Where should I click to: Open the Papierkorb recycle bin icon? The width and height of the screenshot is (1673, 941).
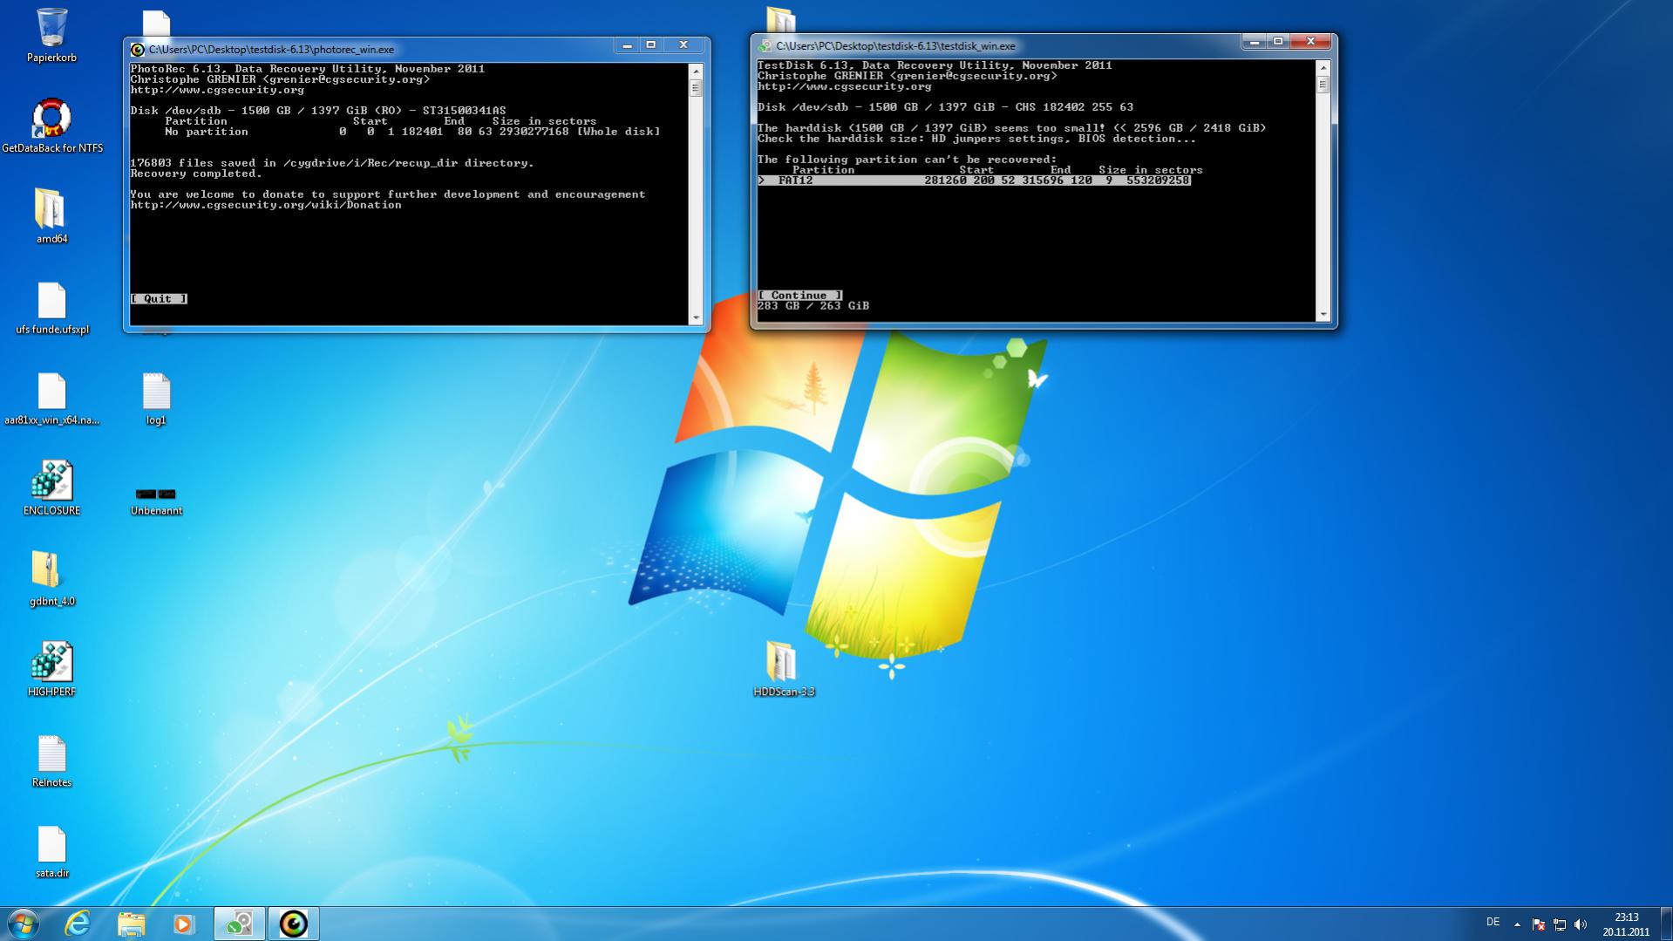(51, 35)
